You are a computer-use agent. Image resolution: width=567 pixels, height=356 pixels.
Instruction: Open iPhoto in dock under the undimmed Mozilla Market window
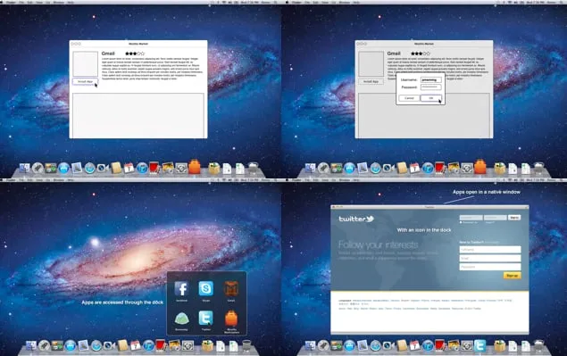(x=168, y=168)
